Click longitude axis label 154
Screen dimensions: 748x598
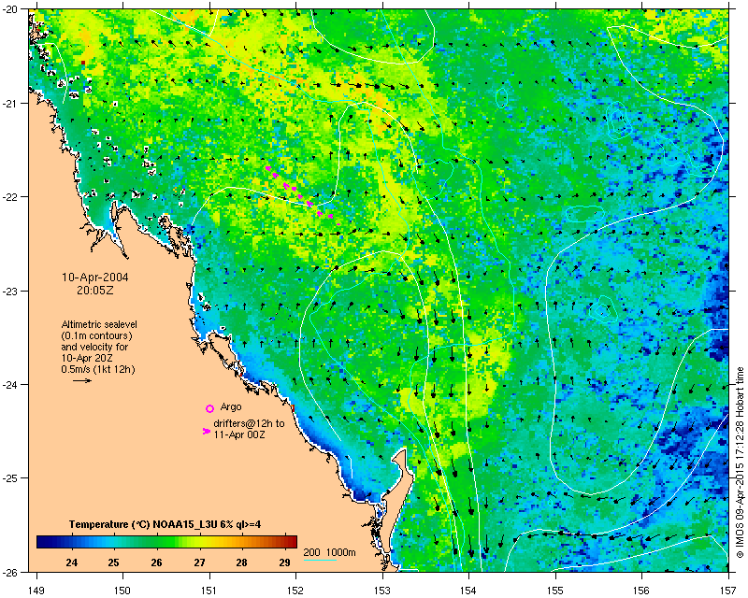click(x=469, y=591)
